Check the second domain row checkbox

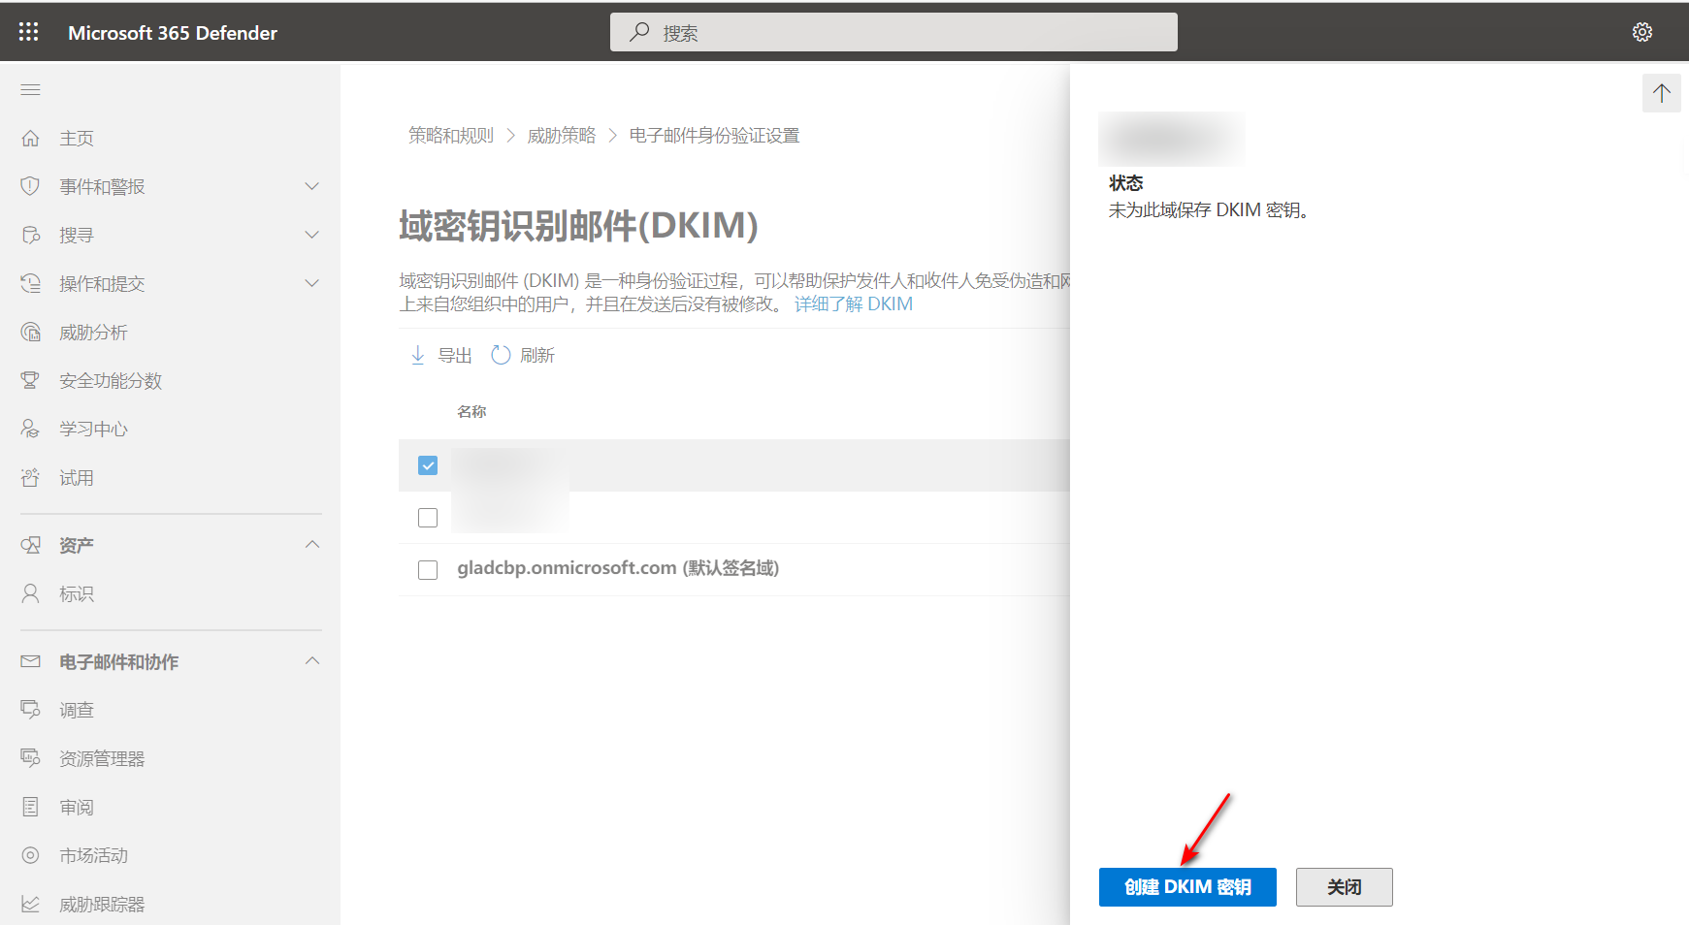pyautogui.click(x=428, y=518)
